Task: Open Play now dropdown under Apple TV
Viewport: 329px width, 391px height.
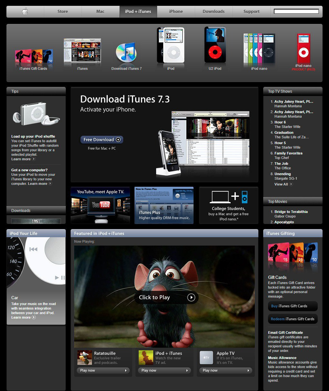Action: coord(226,370)
